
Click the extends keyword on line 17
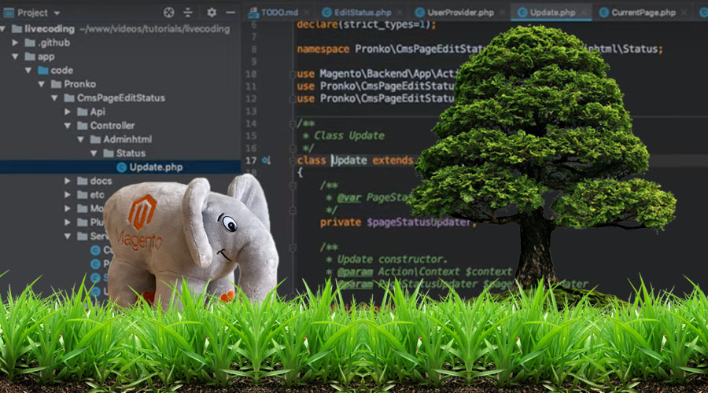(393, 160)
